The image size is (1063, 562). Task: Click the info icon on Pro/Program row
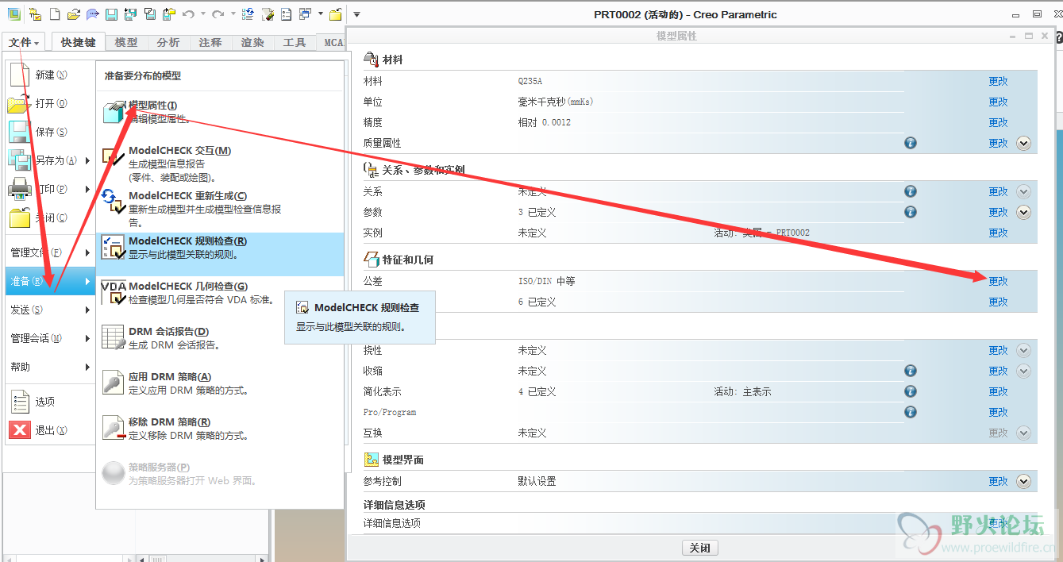(911, 412)
